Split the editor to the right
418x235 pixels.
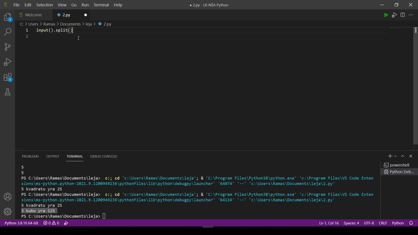[403, 15]
